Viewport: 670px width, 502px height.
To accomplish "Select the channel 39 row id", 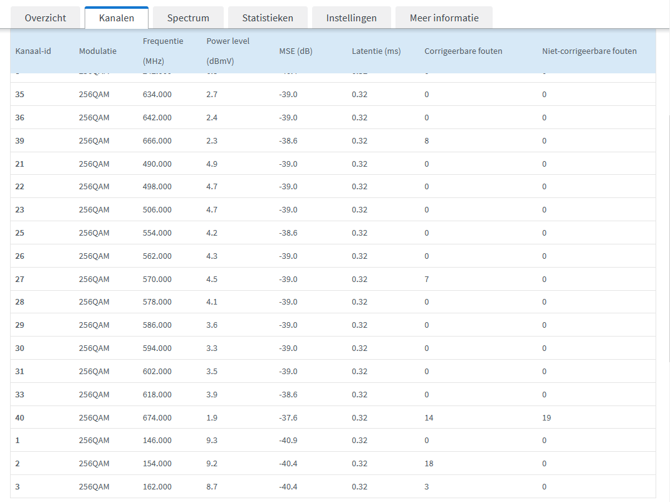I will (x=19, y=140).
